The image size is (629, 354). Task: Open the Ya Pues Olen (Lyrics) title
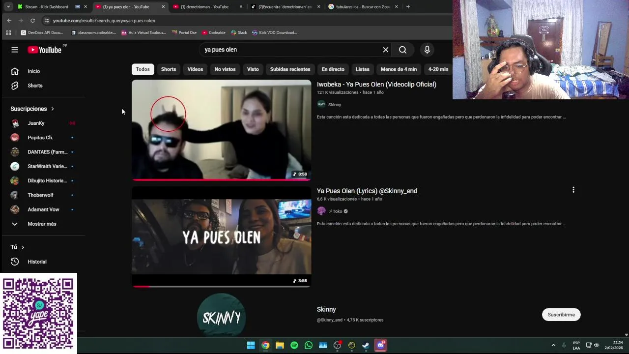[367, 191]
